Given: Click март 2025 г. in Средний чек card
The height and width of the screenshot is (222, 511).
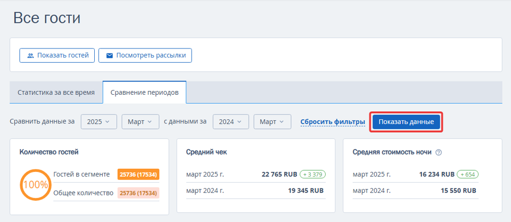Looking at the screenshot, I should tap(205, 175).
